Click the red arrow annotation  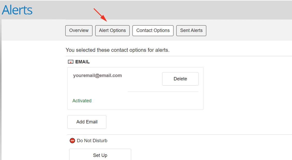100,15
